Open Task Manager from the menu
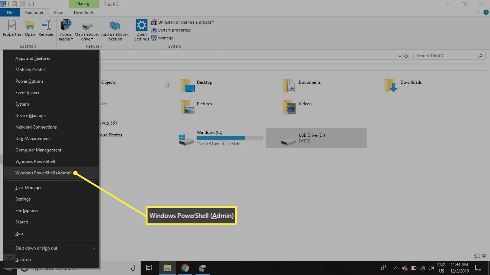 tap(51, 188)
